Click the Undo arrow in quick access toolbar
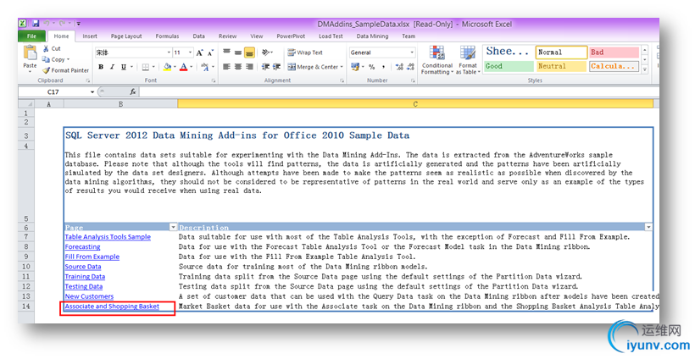The width and height of the screenshot is (695, 359). pyautogui.click(x=46, y=24)
